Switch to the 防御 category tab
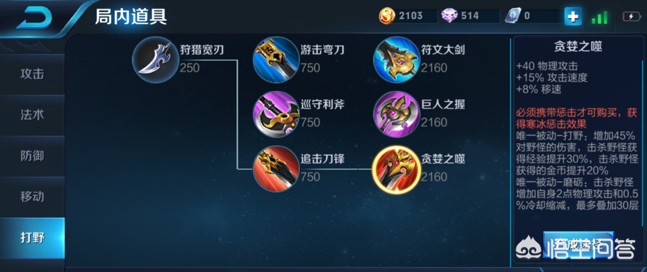647x272 pixels. click(x=32, y=156)
